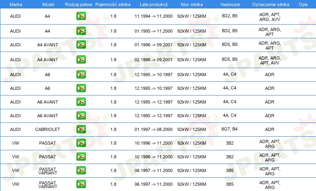Click the CABRIOLET model cell
Viewport: 316px width, 191px height.
[x=48, y=129]
